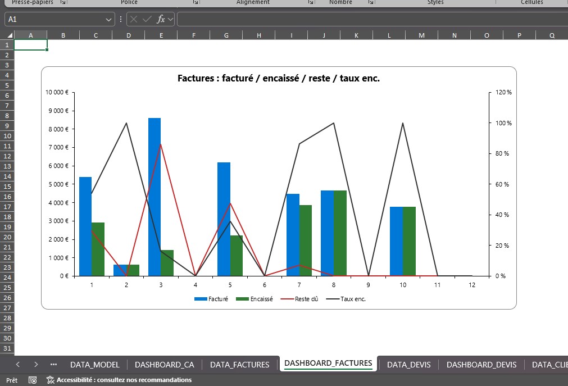
Task: Open the Nombre group dialog launcher
Action: [x=370, y=2]
